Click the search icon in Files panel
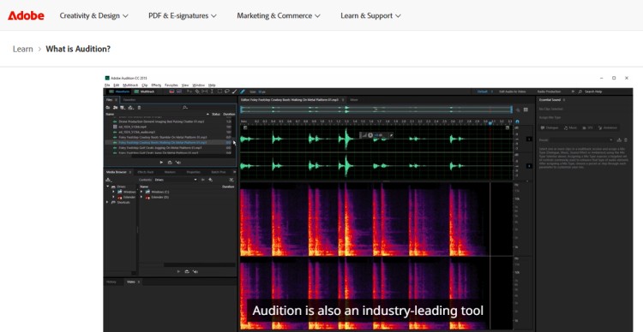The image size is (643, 332). tap(185, 107)
